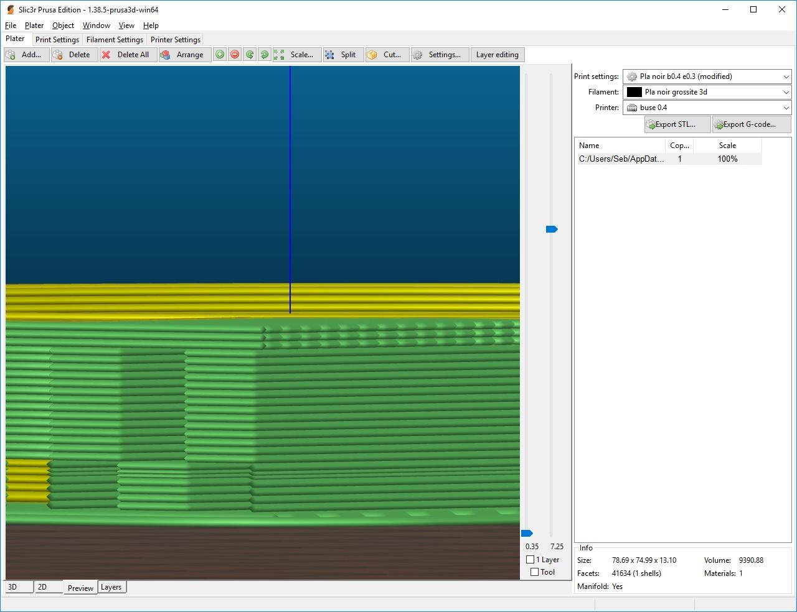Select the object row in the list
797x612 pixels.
(x=667, y=159)
